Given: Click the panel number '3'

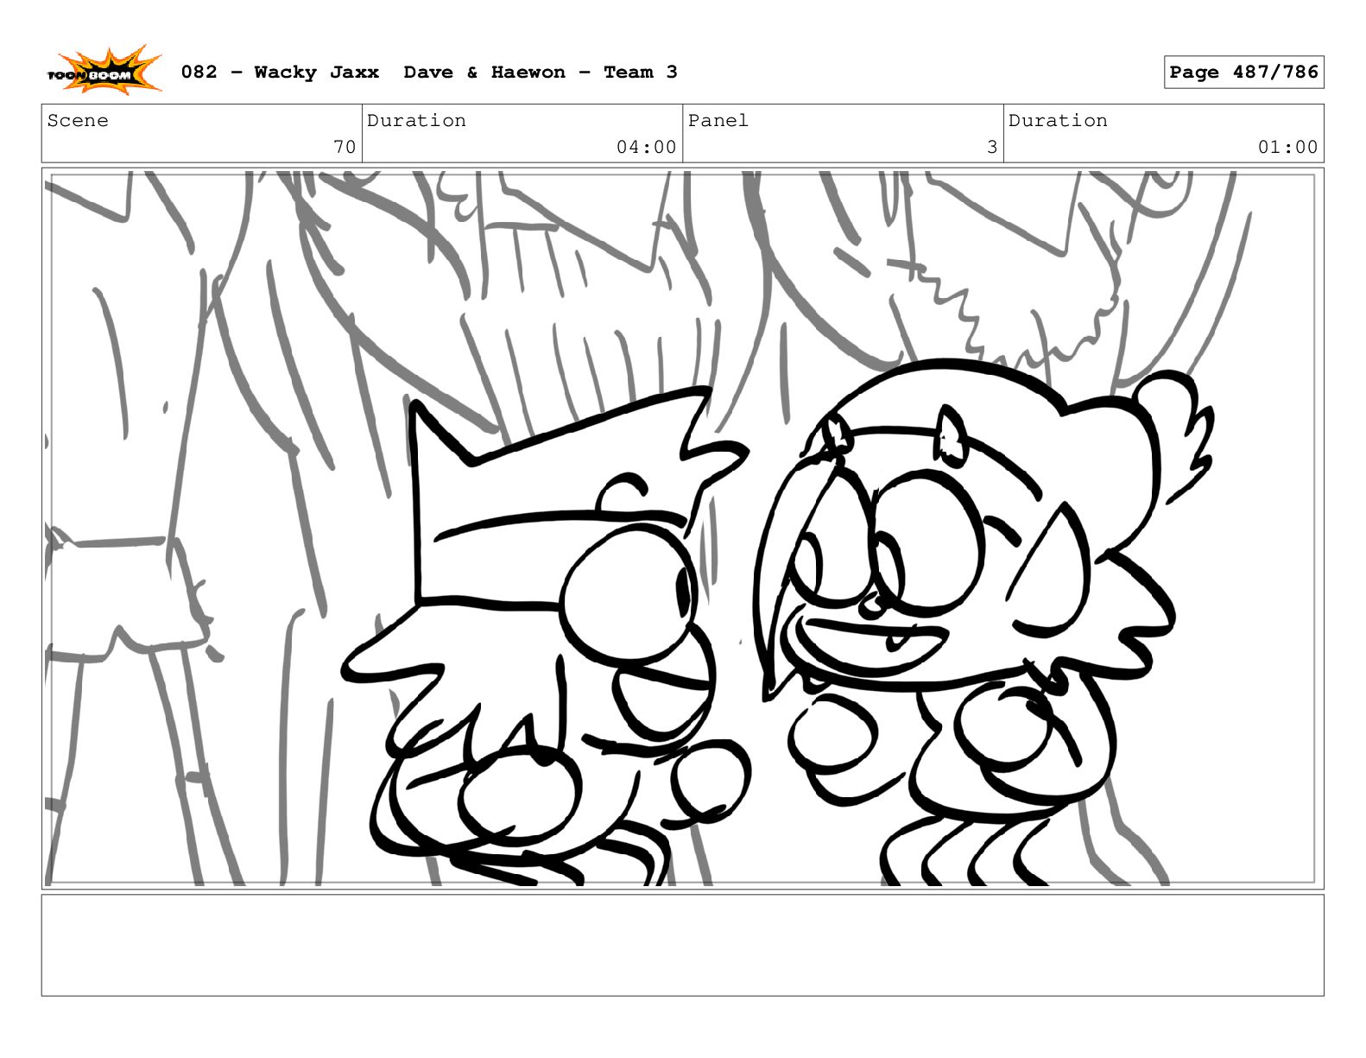Looking at the screenshot, I should click(x=992, y=148).
